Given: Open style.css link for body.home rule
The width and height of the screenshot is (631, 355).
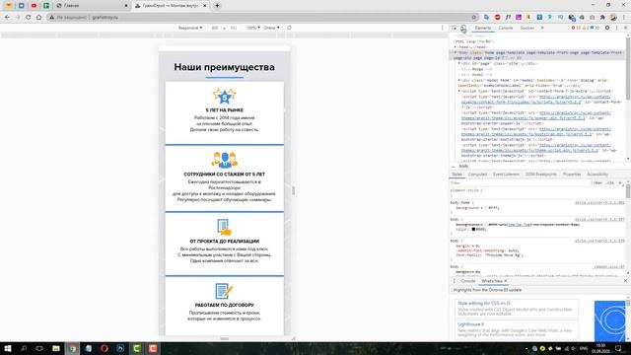Looking at the screenshot, I should (x=599, y=203).
